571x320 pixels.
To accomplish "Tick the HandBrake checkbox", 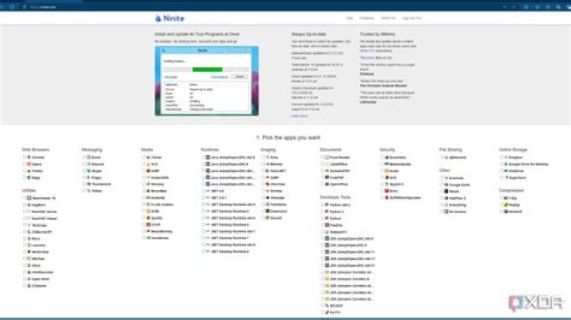I will point(144,238).
